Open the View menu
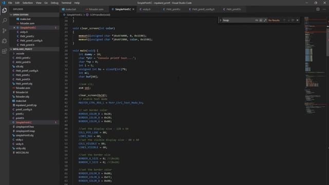The height and width of the screenshot is (185, 329). coord(39,3)
